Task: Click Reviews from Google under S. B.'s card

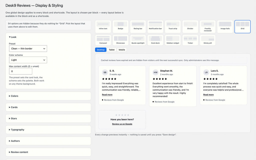Action: coord(114,100)
